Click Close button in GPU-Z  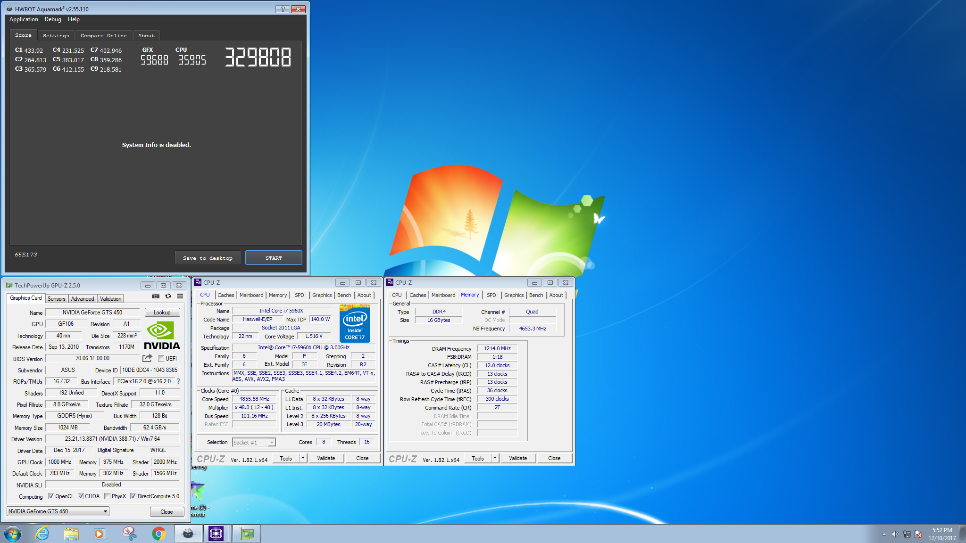[167, 511]
